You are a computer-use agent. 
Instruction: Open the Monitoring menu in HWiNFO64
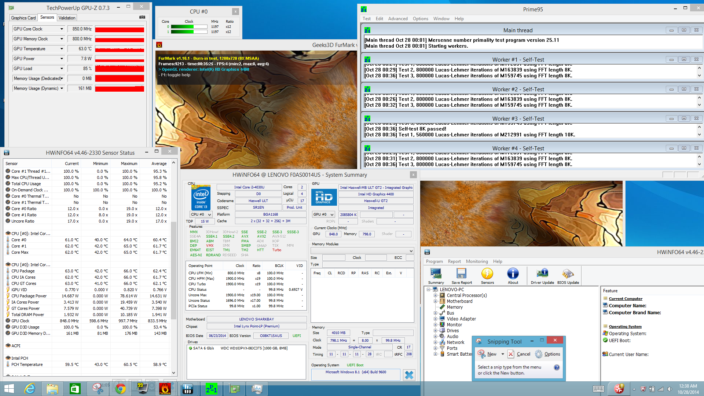pos(477,261)
